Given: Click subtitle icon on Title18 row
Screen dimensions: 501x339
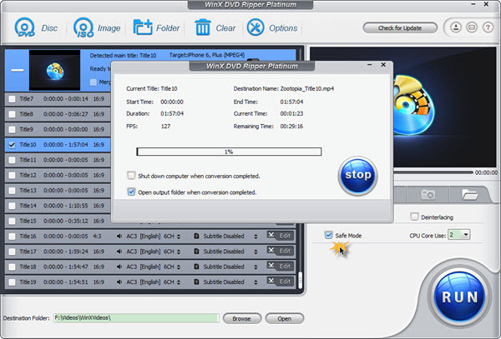Looking at the screenshot, I should (197, 267).
